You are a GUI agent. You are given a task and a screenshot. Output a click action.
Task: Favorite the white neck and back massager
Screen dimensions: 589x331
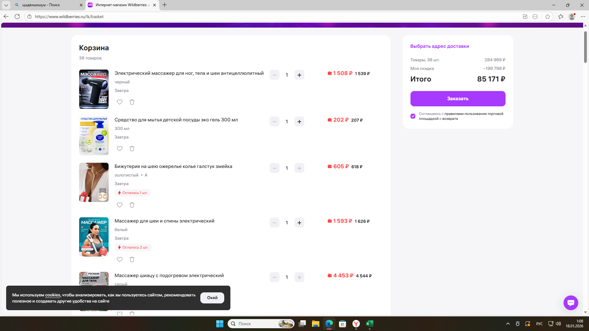point(120,260)
